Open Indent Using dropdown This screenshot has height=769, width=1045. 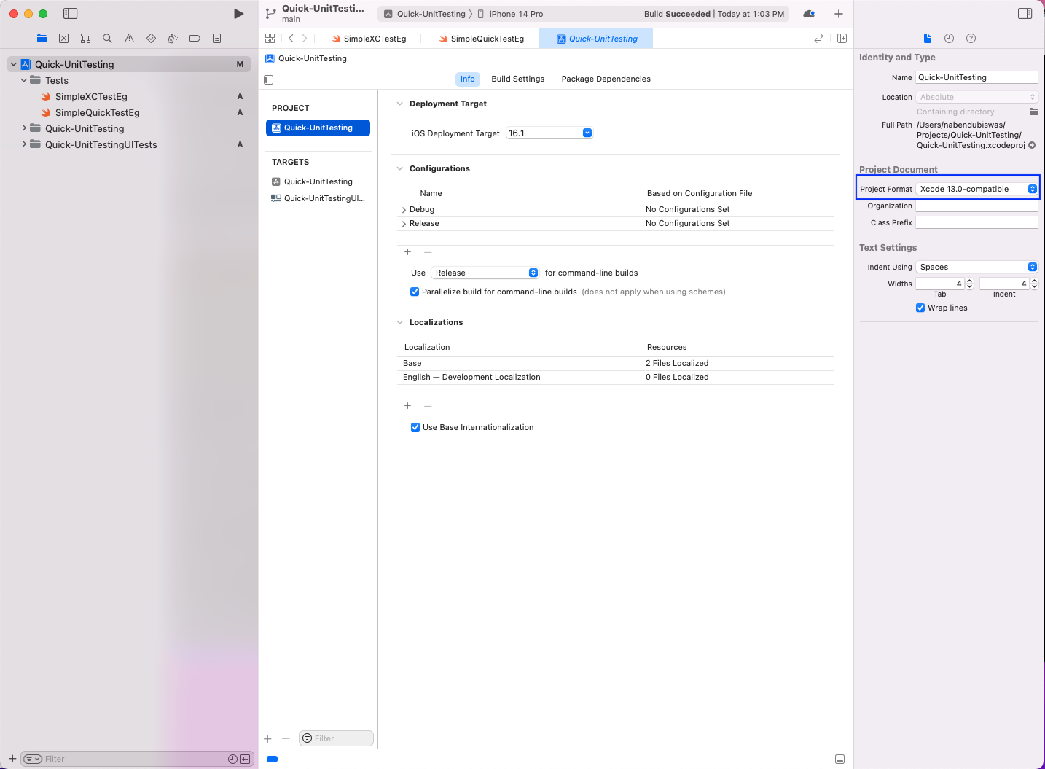coord(976,267)
